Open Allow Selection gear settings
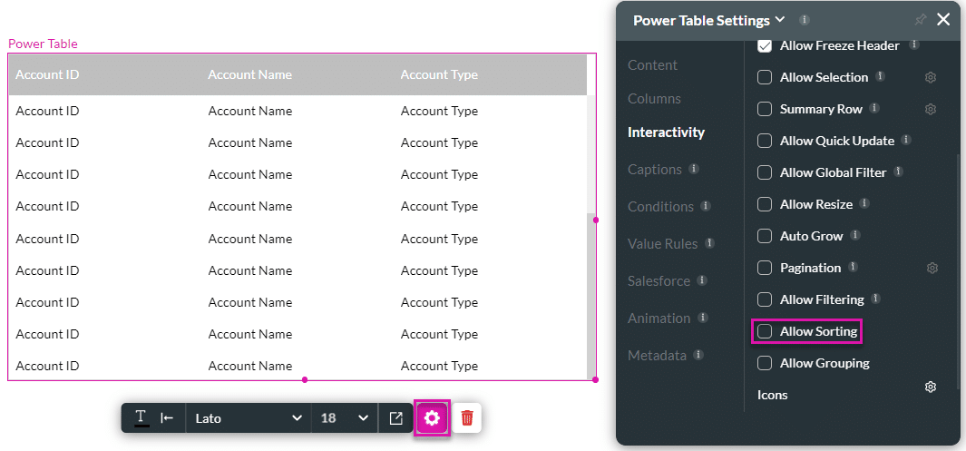966x451 pixels. pyautogui.click(x=931, y=78)
